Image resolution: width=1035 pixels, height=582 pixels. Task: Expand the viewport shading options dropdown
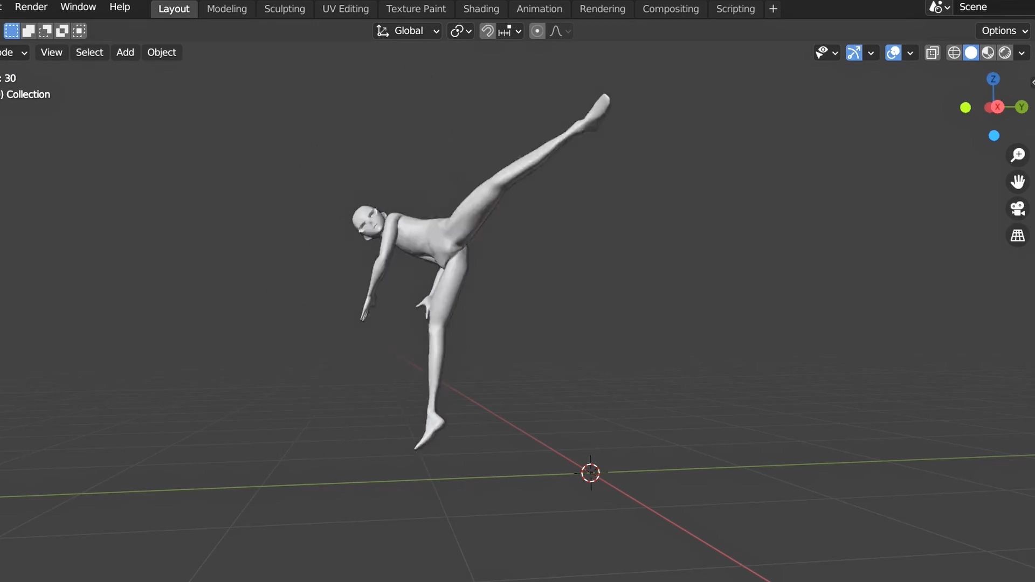click(1022, 52)
